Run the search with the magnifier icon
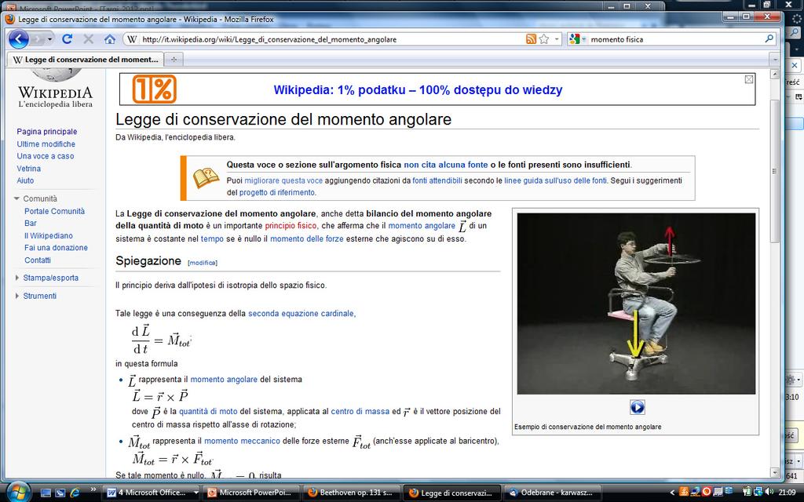This screenshot has width=804, height=502. [x=769, y=38]
